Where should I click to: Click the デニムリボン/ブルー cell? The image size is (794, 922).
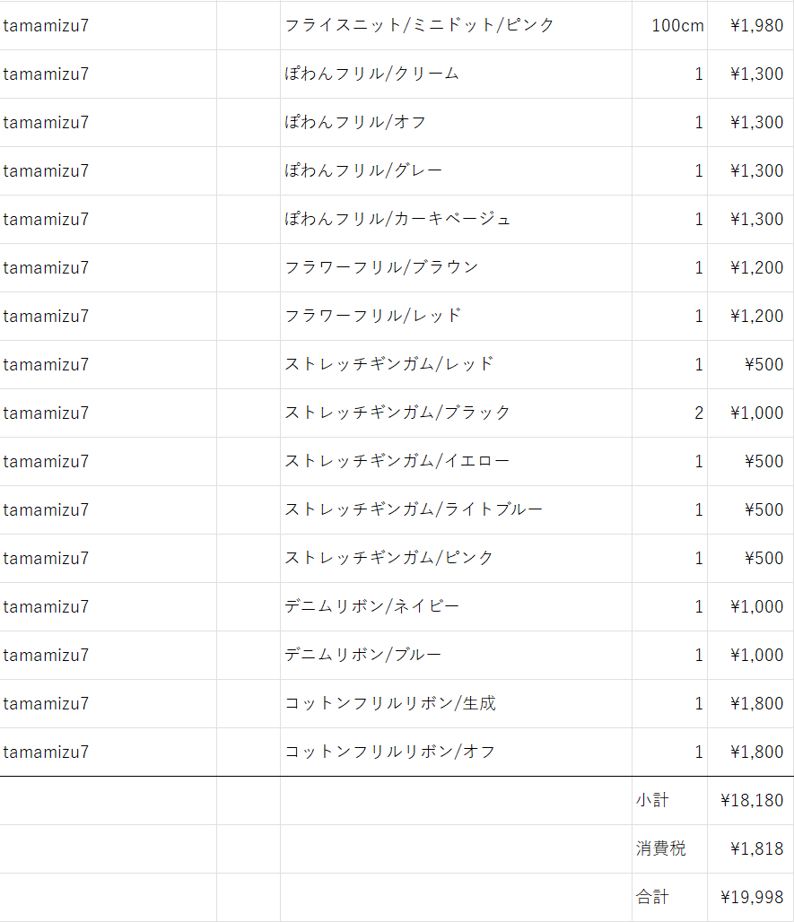click(456, 655)
